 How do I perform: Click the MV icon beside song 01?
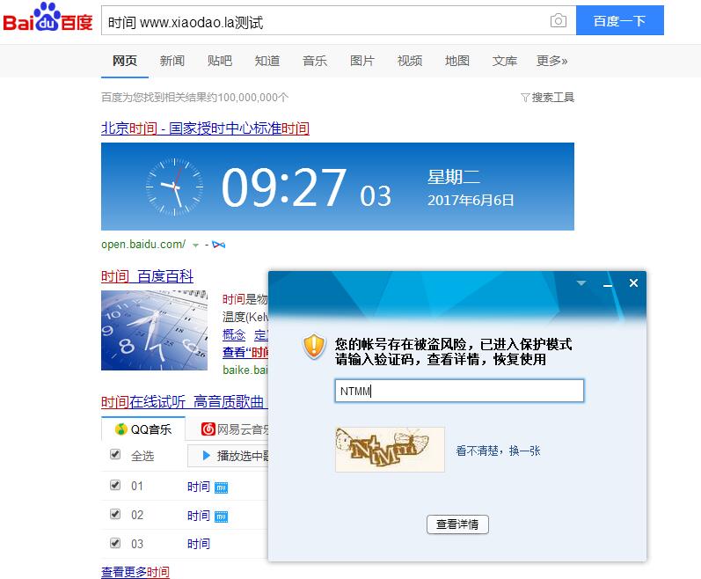click(222, 487)
